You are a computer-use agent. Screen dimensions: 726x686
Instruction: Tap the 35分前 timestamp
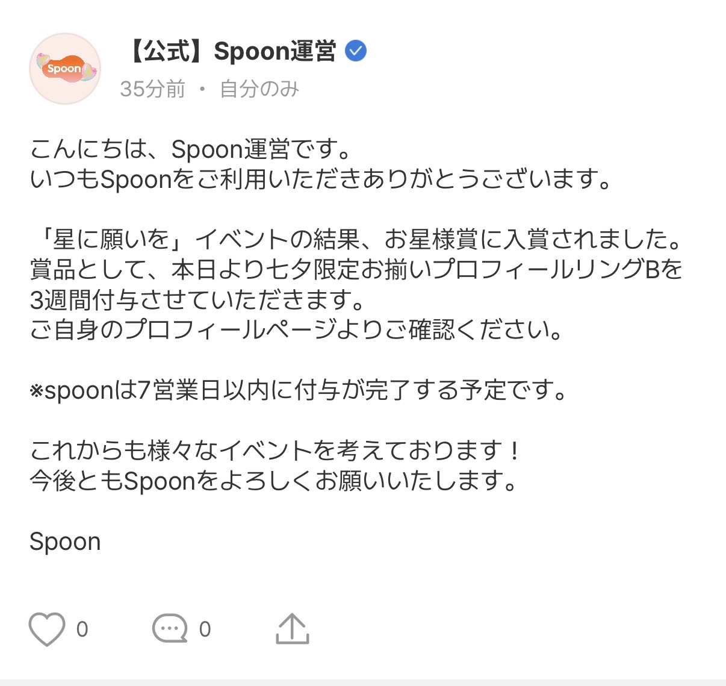coord(152,89)
